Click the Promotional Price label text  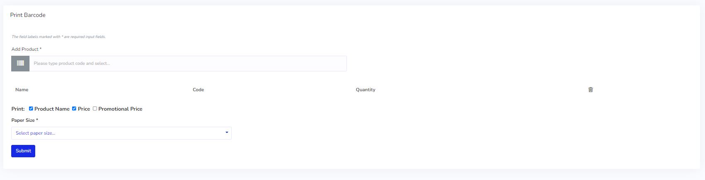pos(120,109)
